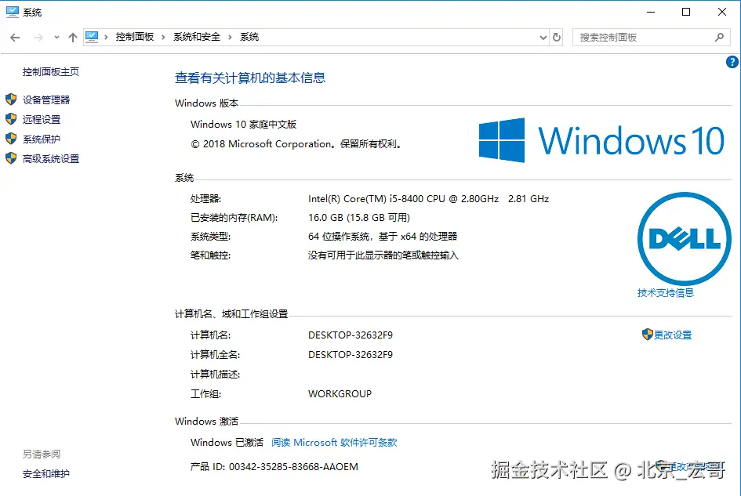Viewport: 741px width, 496px height.
Task: Refresh the page with refresh icon
Action: (x=557, y=37)
